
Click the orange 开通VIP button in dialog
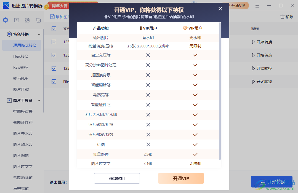pos(181,178)
